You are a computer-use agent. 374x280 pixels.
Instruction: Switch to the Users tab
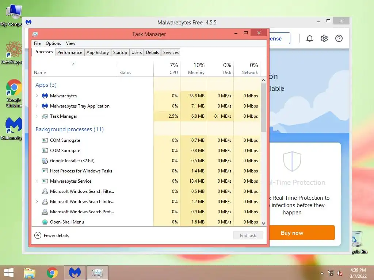pos(137,52)
